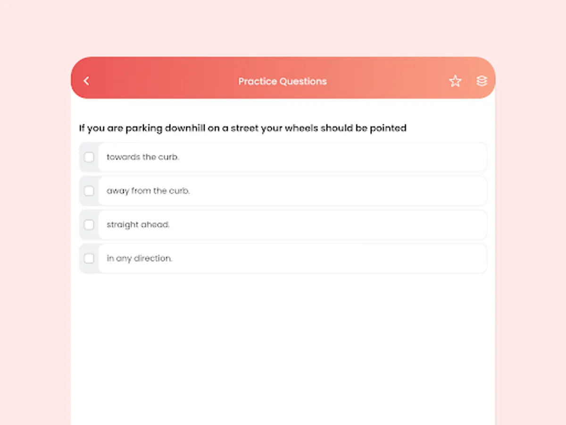Enable the 'in any direction.' checkbox
Viewport: 566px width, 425px height.
[x=89, y=258]
